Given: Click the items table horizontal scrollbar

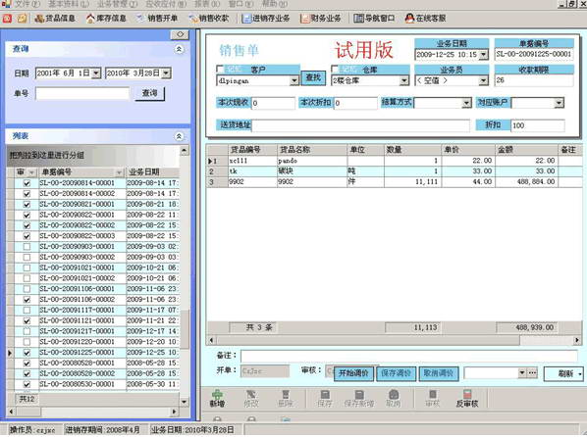Looking at the screenshot, I should (x=395, y=340).
